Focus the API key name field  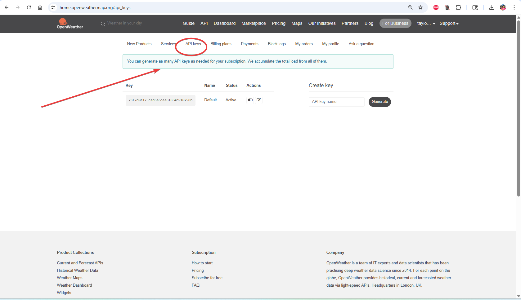pos(336,102)
